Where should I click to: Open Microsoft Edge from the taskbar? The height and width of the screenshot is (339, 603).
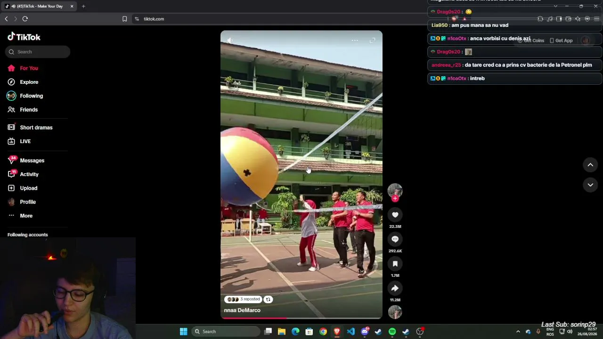coord(295,331)
